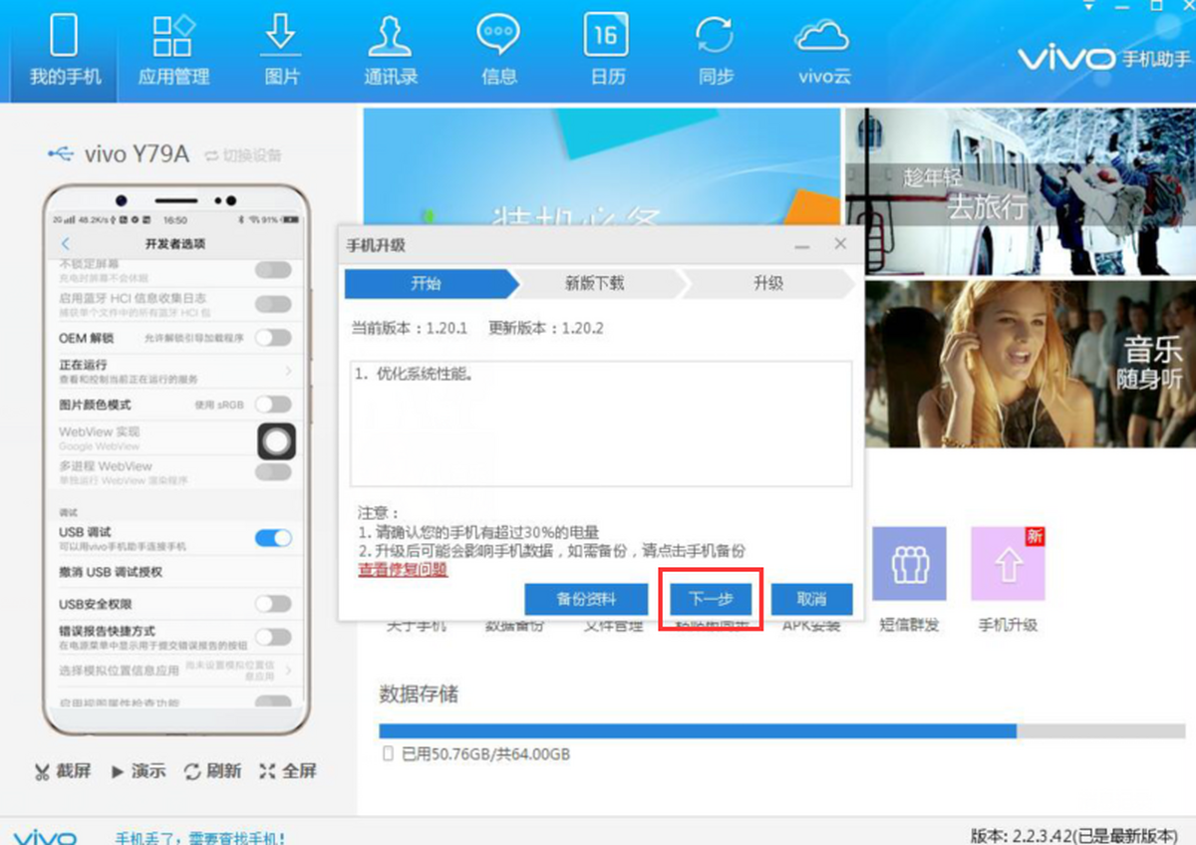Click 切换设备 to switch device
The image size is (1196, 845).
[243, 155]
